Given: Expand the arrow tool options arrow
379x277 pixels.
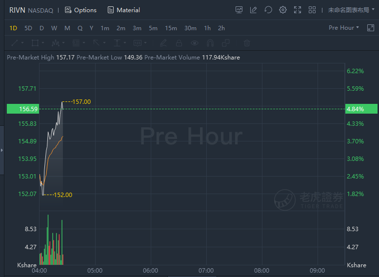Looking at the screenshot, I should point(104,43).
